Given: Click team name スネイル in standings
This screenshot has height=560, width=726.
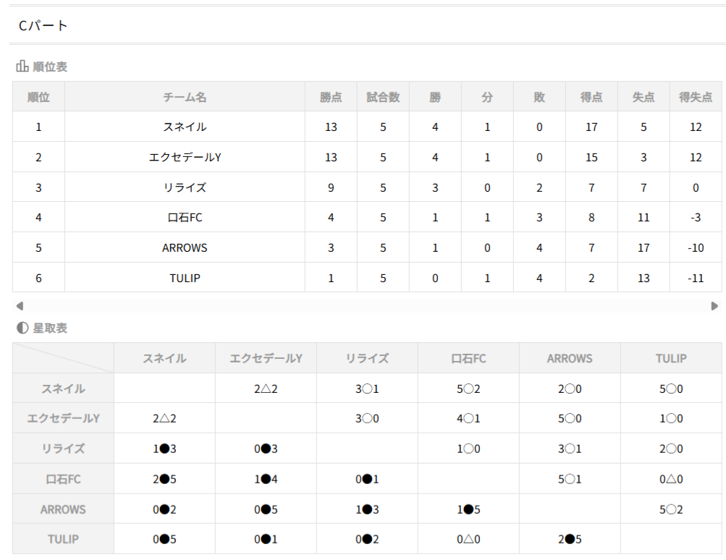Looking at the screenshot, I should [x=185, y=127].
